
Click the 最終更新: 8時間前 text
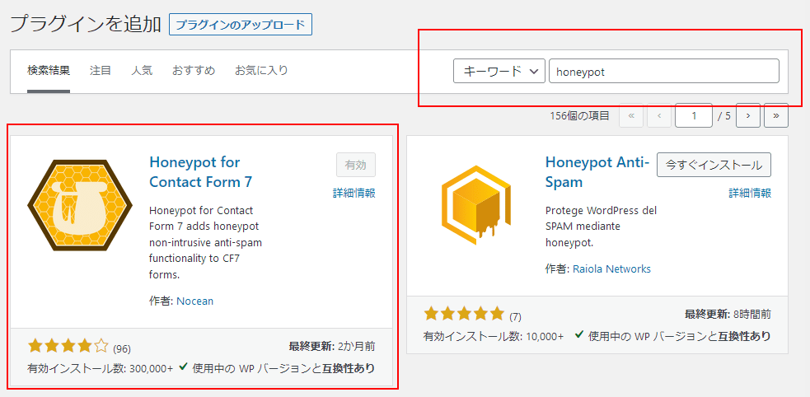coord(728,314)
